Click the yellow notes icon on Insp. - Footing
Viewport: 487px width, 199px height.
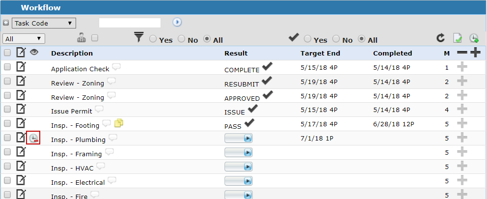pyautogui.click(x=118, y=123)
